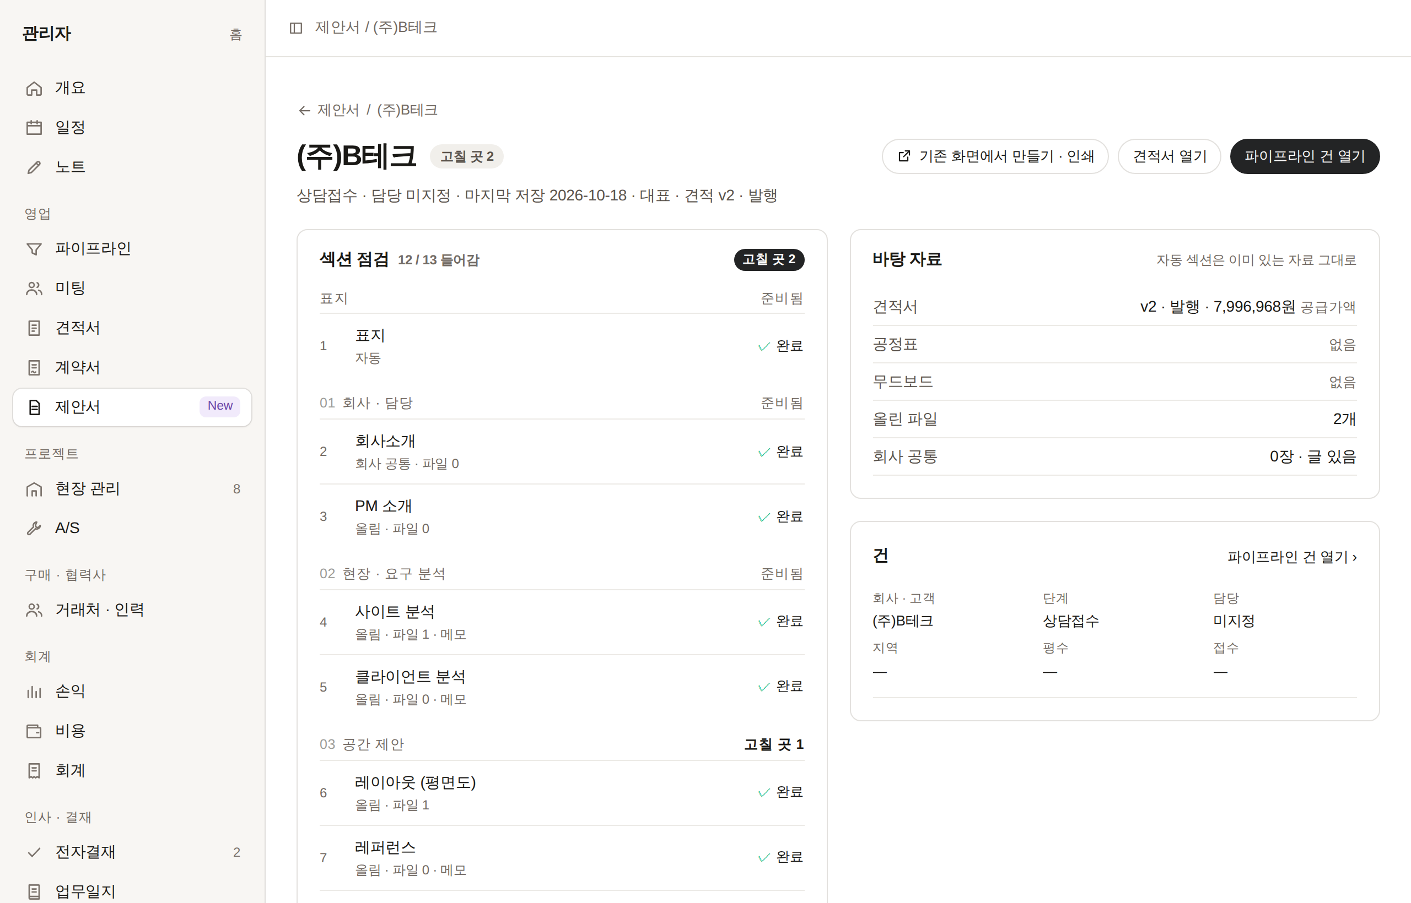Click the 회계 receipt icon
Viewport: 1411px width, 903px height.
tap(34, 770)
